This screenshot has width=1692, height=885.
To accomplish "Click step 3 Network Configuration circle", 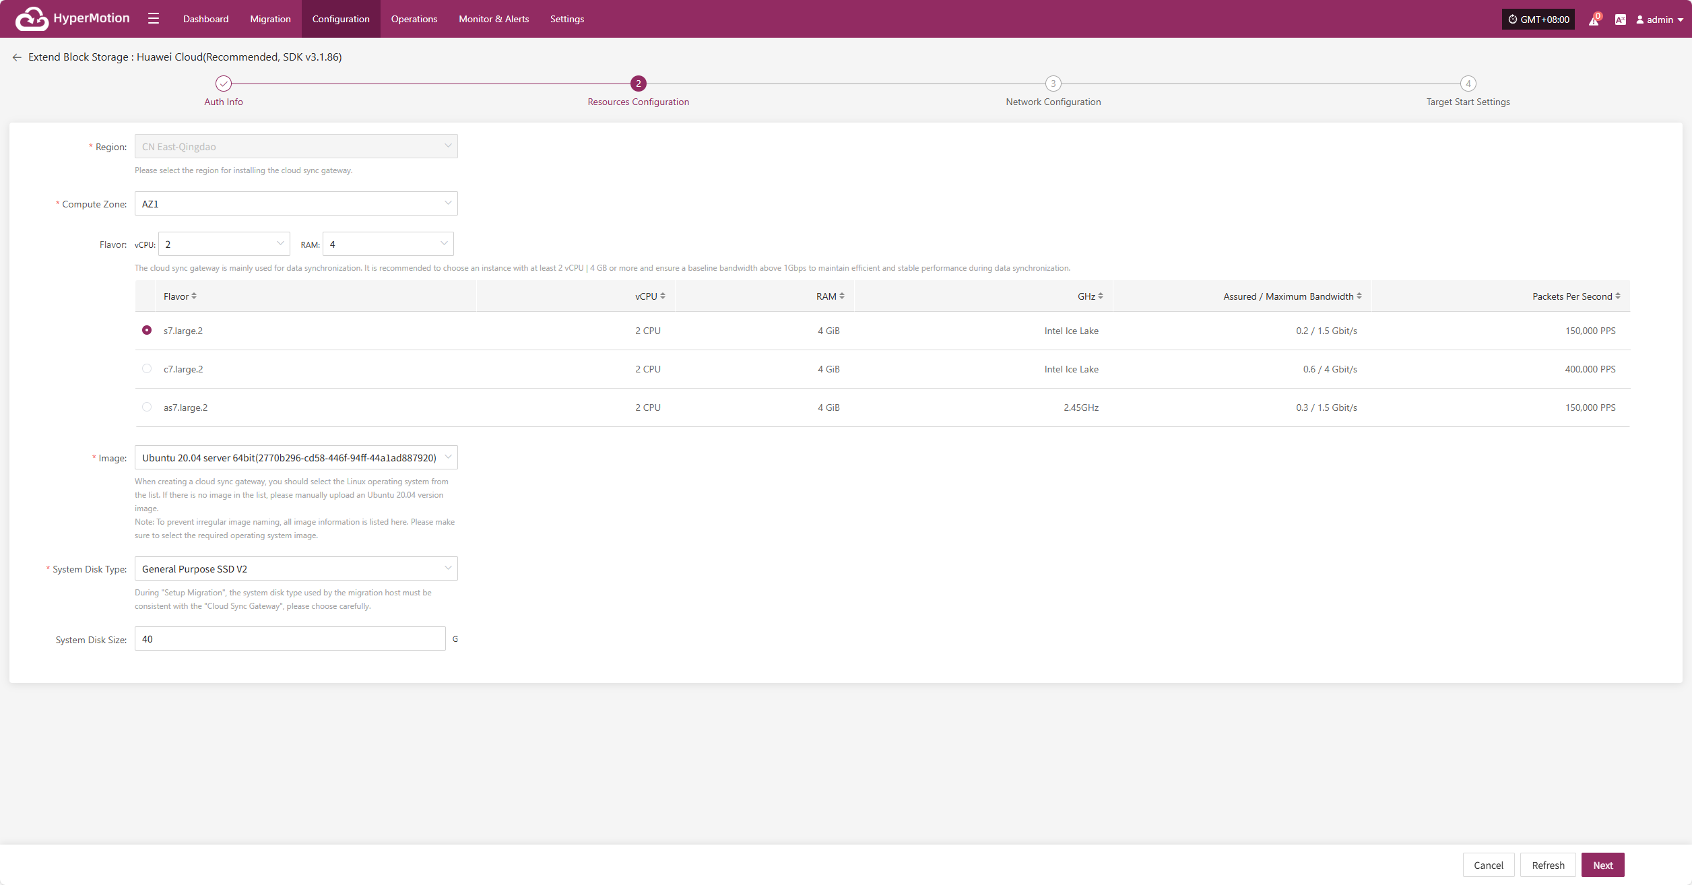I will pyautogui.click(x=1053, y=84).
